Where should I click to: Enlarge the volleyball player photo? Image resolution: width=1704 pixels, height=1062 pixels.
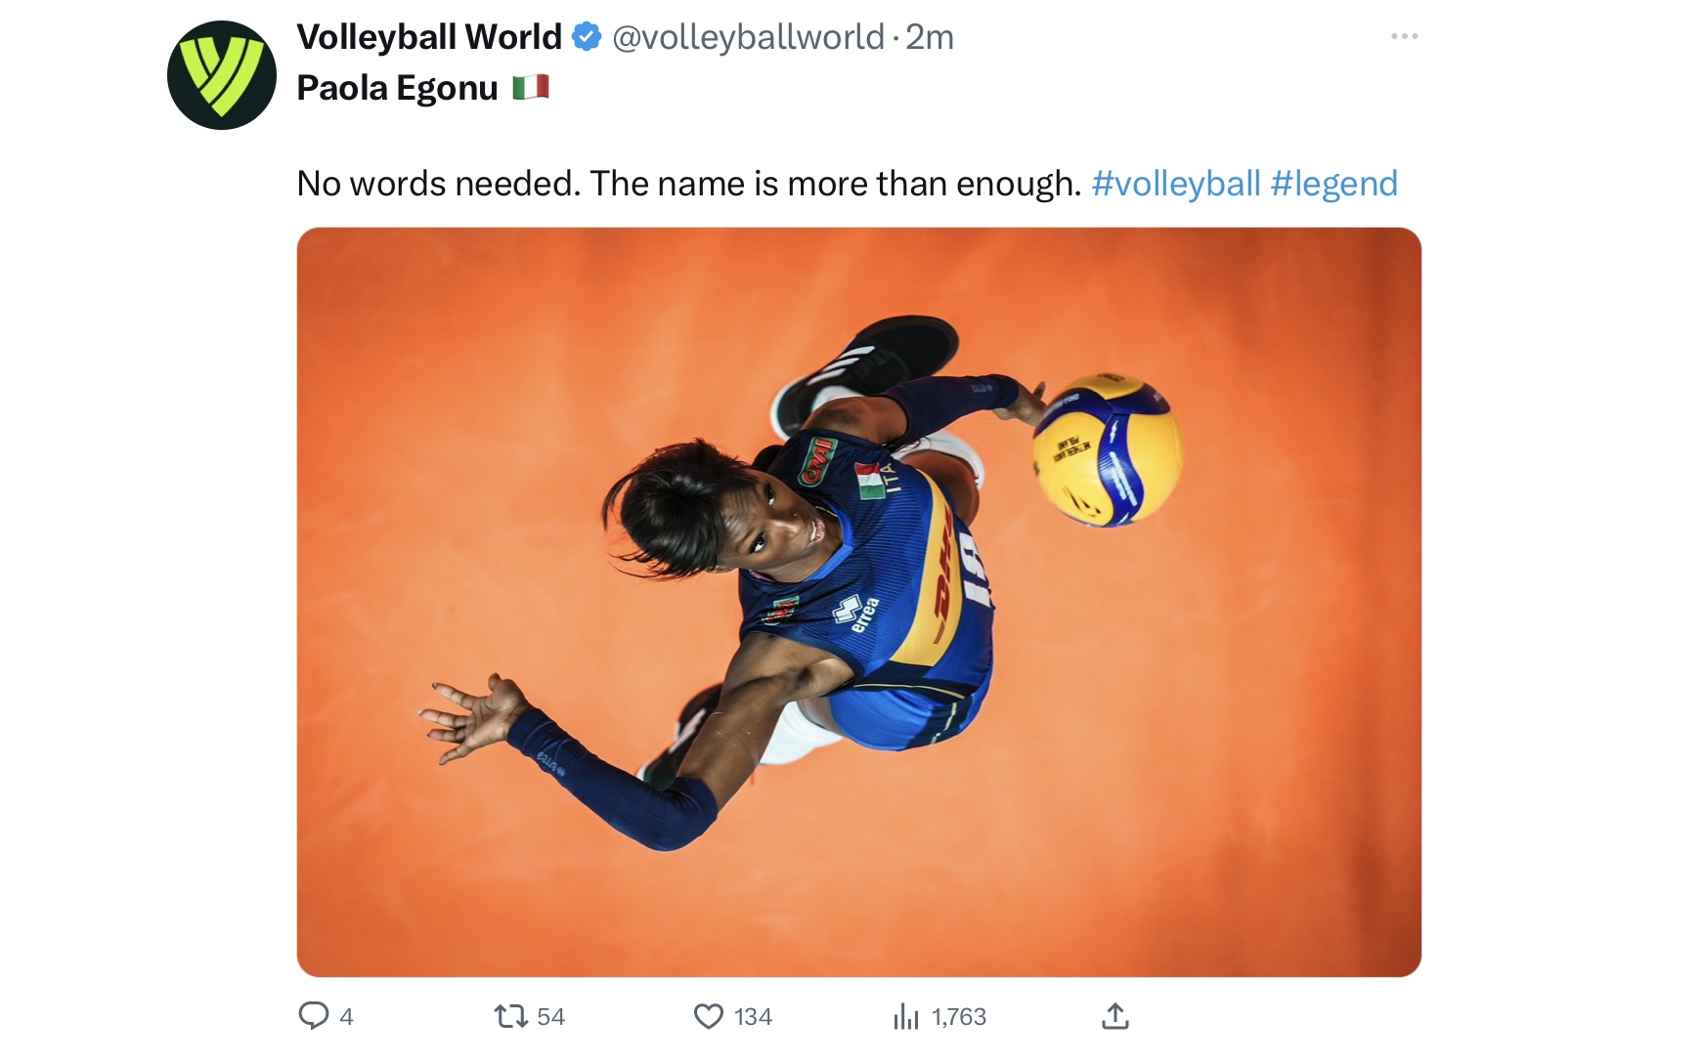tap(859, 602)
